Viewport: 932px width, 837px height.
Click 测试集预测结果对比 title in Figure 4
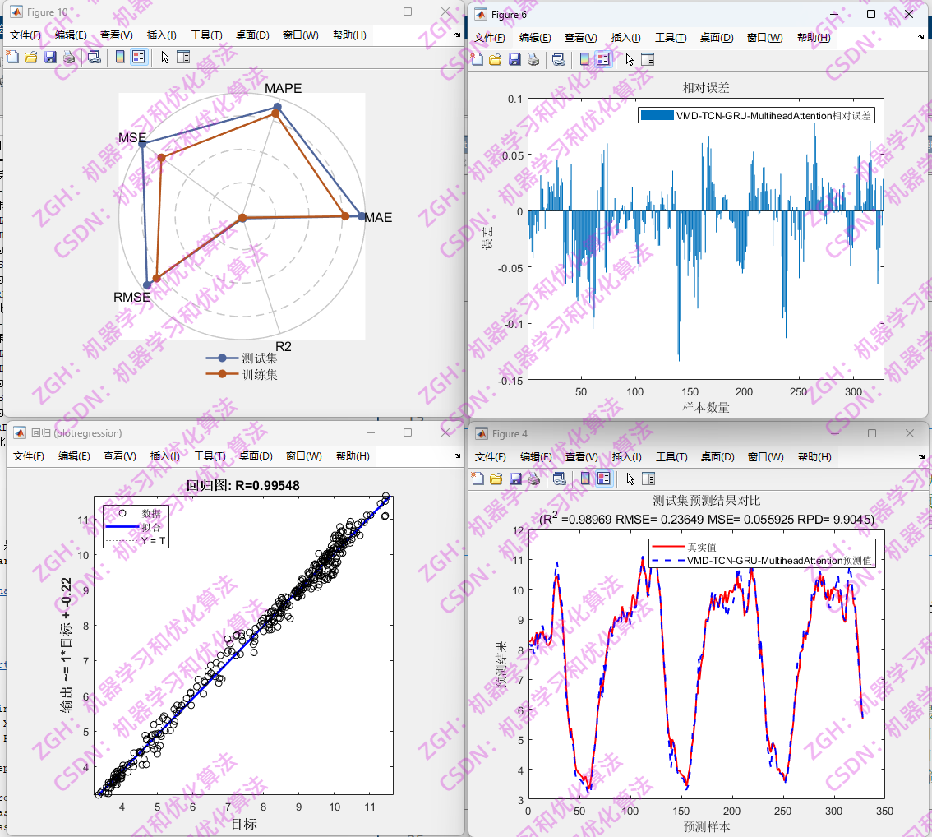click(x=706, y=501)
